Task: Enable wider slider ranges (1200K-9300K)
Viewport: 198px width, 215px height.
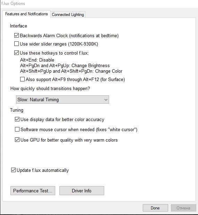Action: click(16, 44)
